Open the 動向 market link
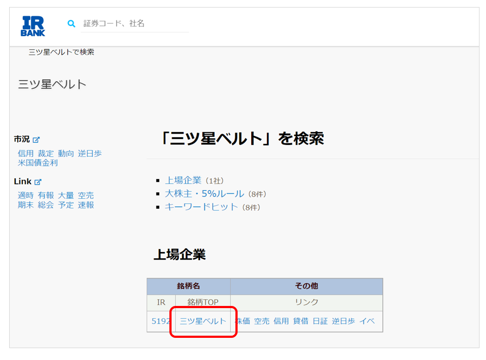 point(65,154)
